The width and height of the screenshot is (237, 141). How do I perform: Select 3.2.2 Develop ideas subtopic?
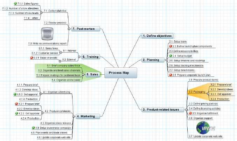[x=222, y=89]
